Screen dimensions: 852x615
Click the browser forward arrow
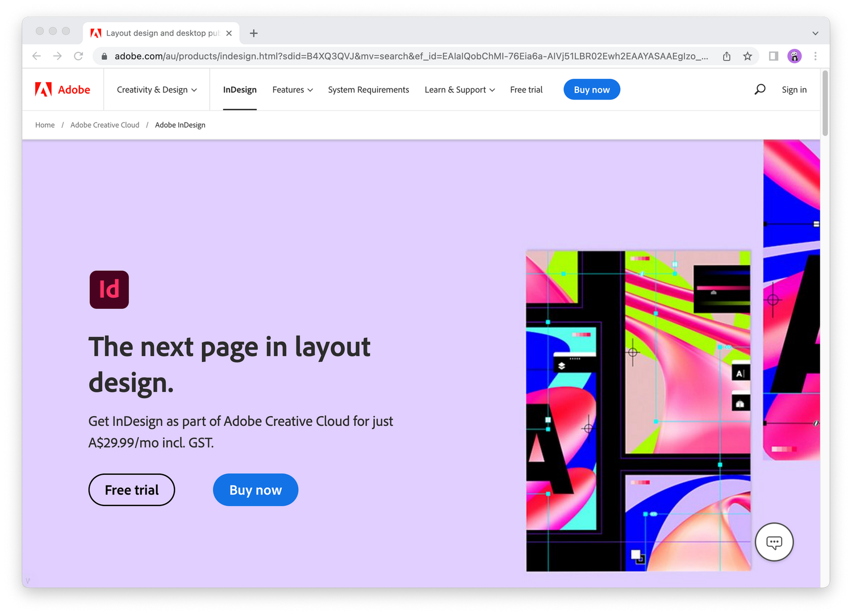57,56
